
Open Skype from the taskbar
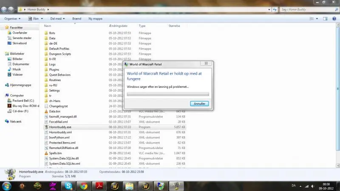68,186
